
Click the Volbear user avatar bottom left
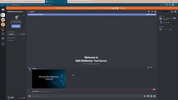(x=8, y=97)
